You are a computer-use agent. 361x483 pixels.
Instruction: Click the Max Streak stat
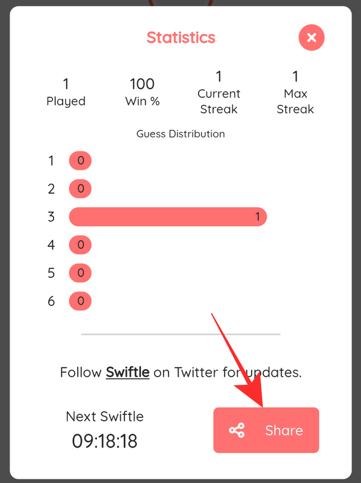[295, 92]
